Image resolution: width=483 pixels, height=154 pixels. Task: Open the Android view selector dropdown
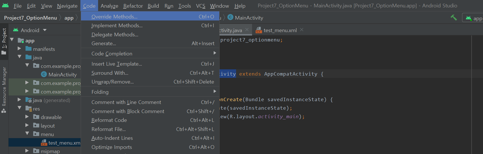[30, 30]
